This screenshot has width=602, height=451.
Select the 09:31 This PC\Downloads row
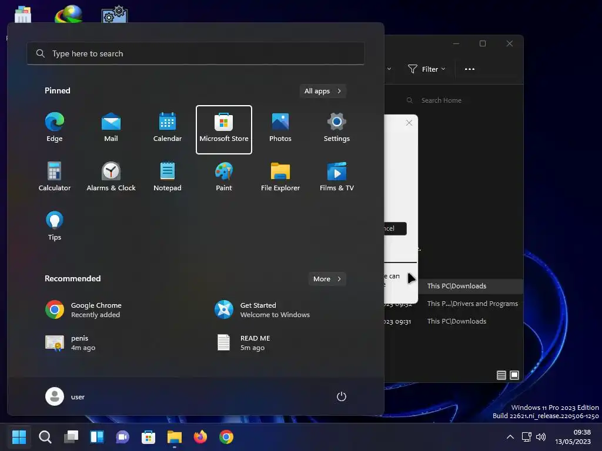tap(454, 321)
